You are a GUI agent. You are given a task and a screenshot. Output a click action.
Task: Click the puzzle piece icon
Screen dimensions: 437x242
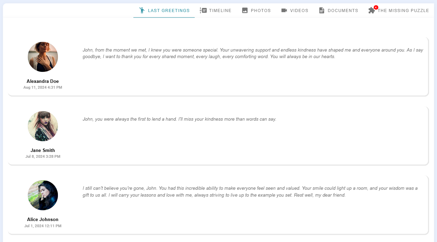372,10
